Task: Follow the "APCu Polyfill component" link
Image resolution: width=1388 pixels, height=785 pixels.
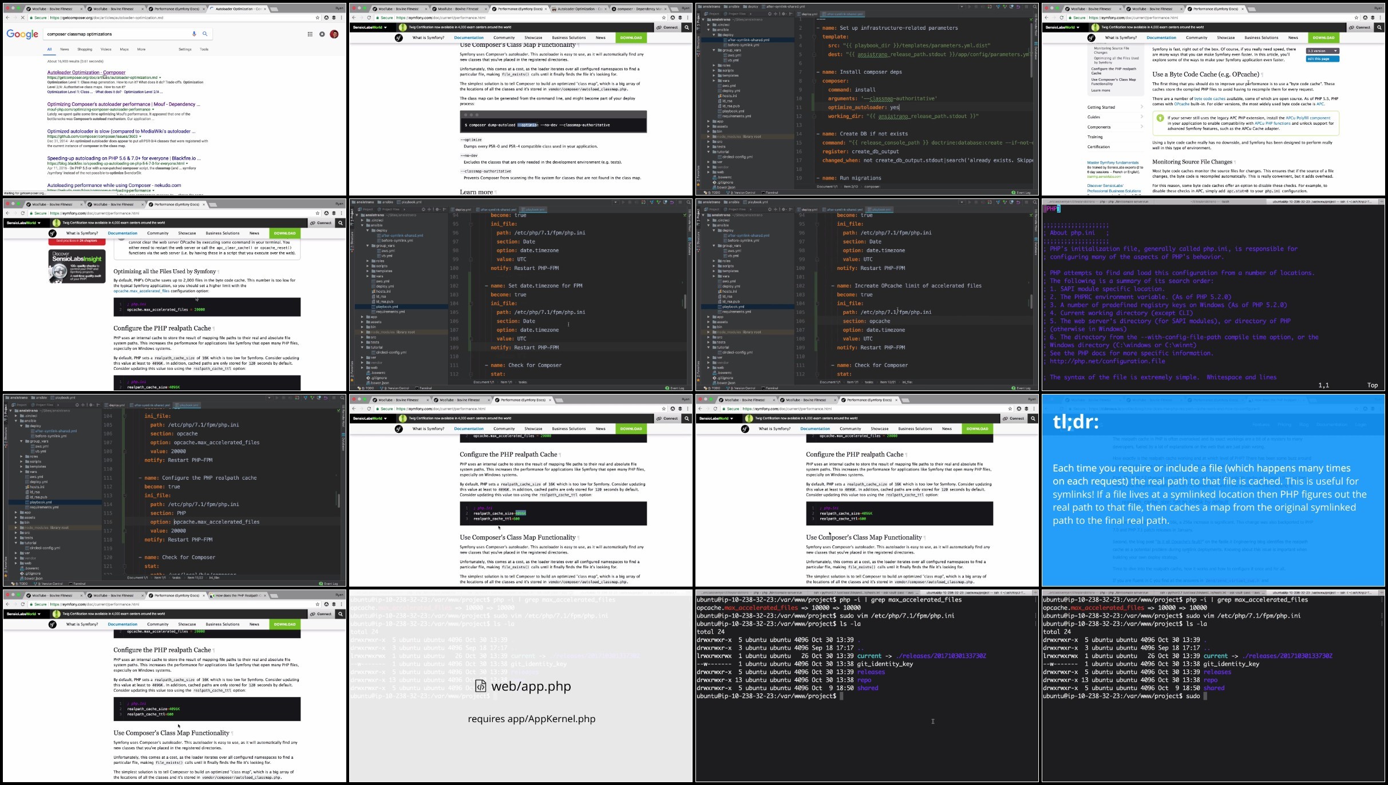Action: coord(1308,118)
